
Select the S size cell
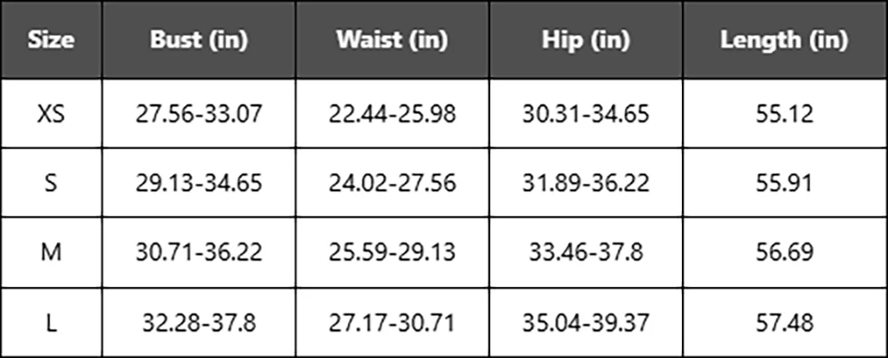(51, 183)
